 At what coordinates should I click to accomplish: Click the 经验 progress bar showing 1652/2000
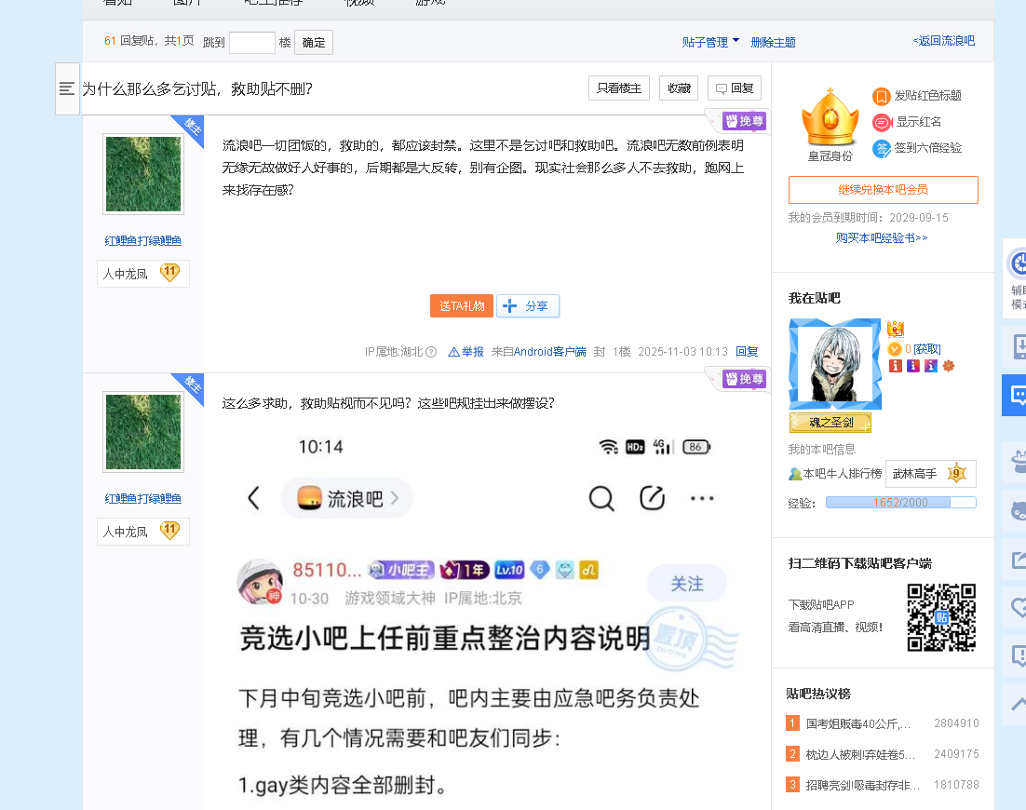[x=900, y=503]
